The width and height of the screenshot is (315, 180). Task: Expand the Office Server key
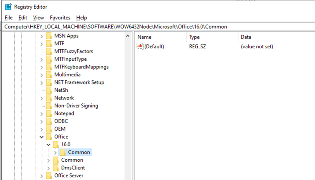[x=41, y=176]
